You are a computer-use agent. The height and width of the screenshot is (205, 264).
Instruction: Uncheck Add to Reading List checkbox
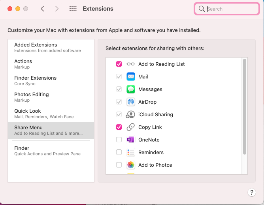click(119, 64)
